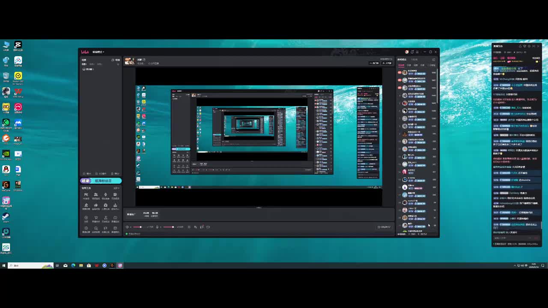The image size is (548, 308).
Task: Adjust the speaker volume slider
Action: [x=140, y=227]
